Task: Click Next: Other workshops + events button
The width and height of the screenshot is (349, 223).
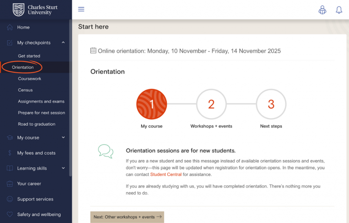Action: (x=127, y=217)
